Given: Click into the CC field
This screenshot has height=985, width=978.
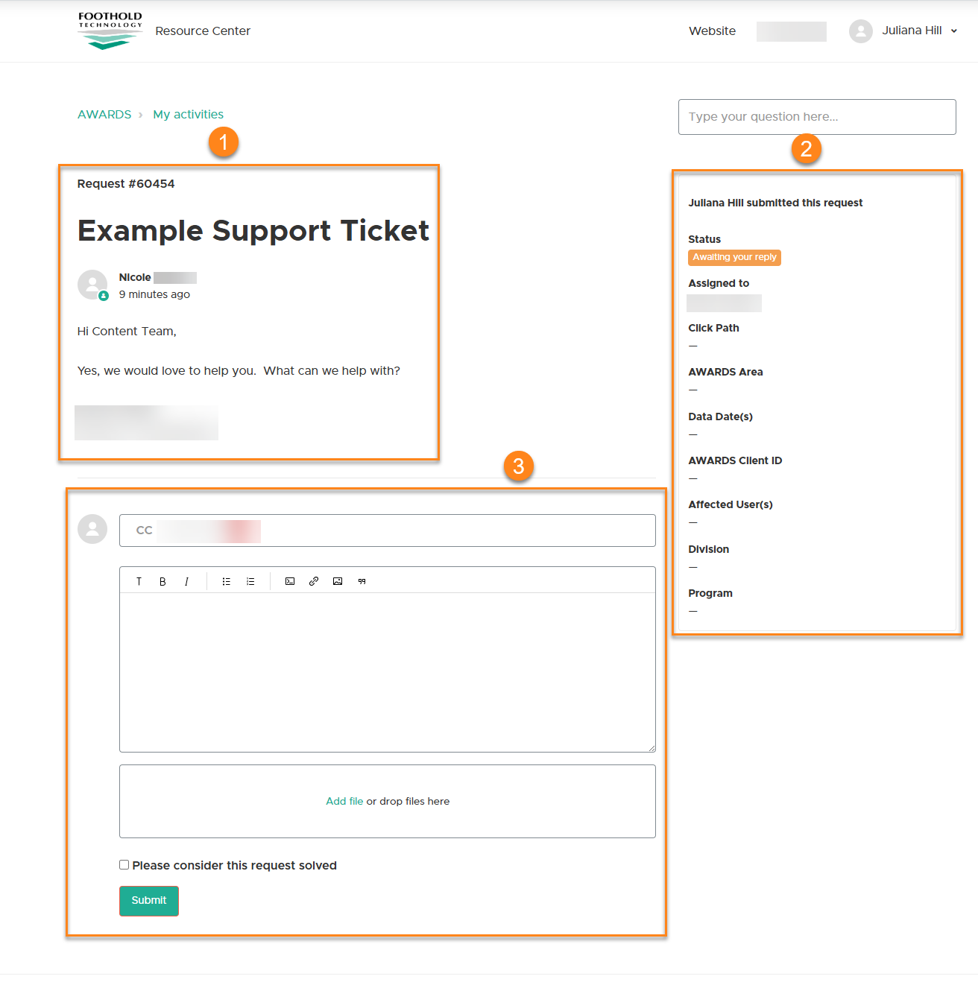Looking at the screenshot, I should coord(447,530).
